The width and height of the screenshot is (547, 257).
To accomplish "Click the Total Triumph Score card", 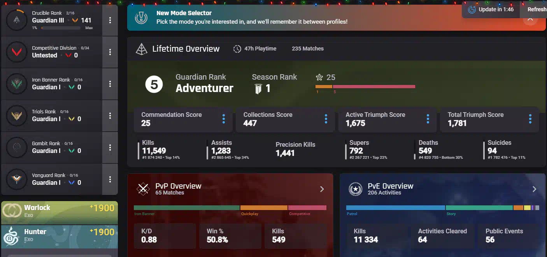I will (x=489, y=120).
